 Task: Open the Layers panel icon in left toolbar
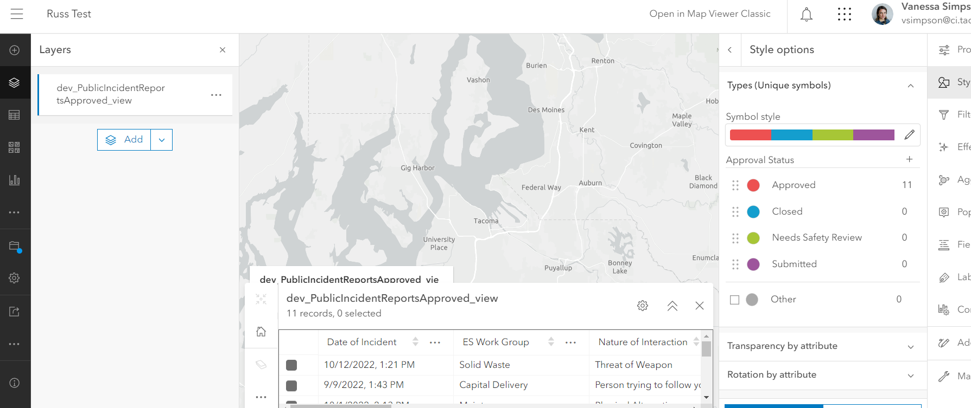(x=15, y=82)
